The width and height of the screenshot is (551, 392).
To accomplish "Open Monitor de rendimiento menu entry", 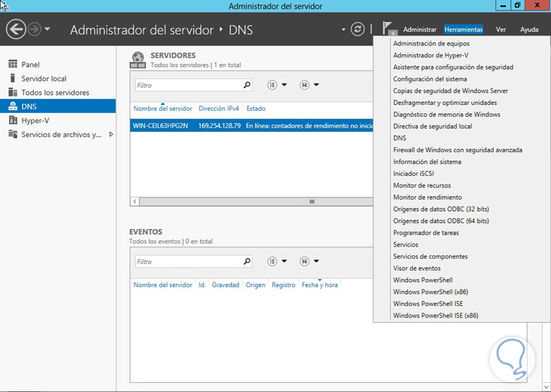I will click(427, 198).
